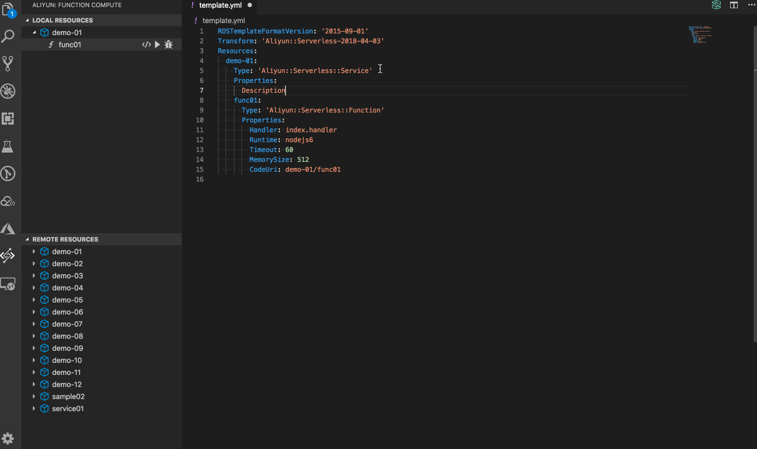This screenshot has width=757, height=449.
Task: Click the nodejs6 runtime value
Action: [x=299, y=140]
